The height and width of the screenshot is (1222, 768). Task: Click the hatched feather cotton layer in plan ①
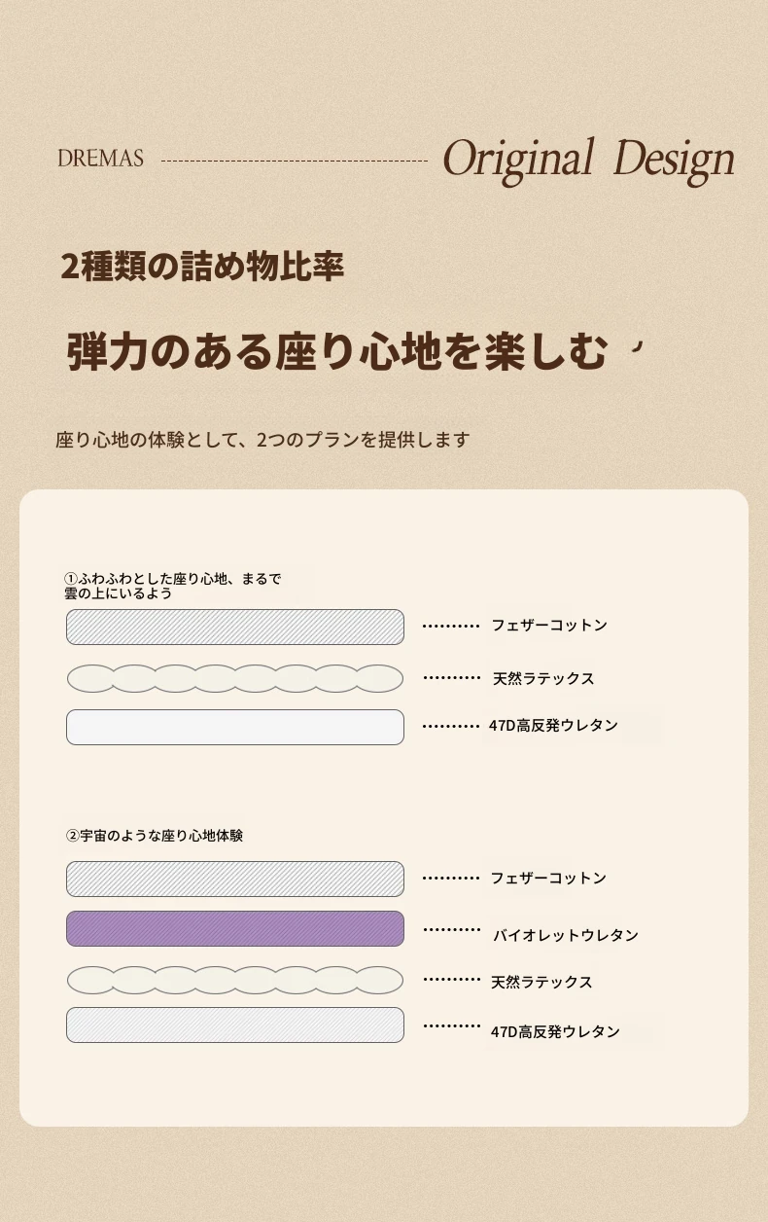[235, 627]
